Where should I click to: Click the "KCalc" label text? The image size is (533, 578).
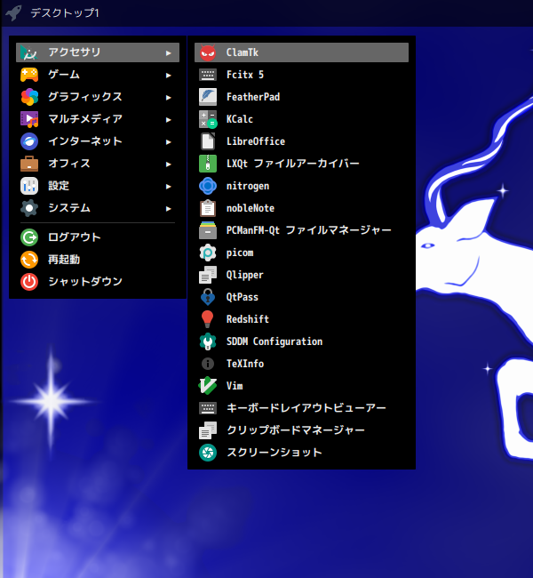(x=240, y=119)
